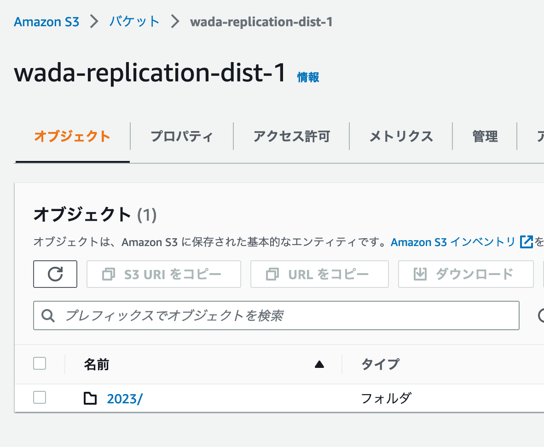
Task: Focus the プレフィックスでオブジェクトを検索 search field
Action: [276, 315]
